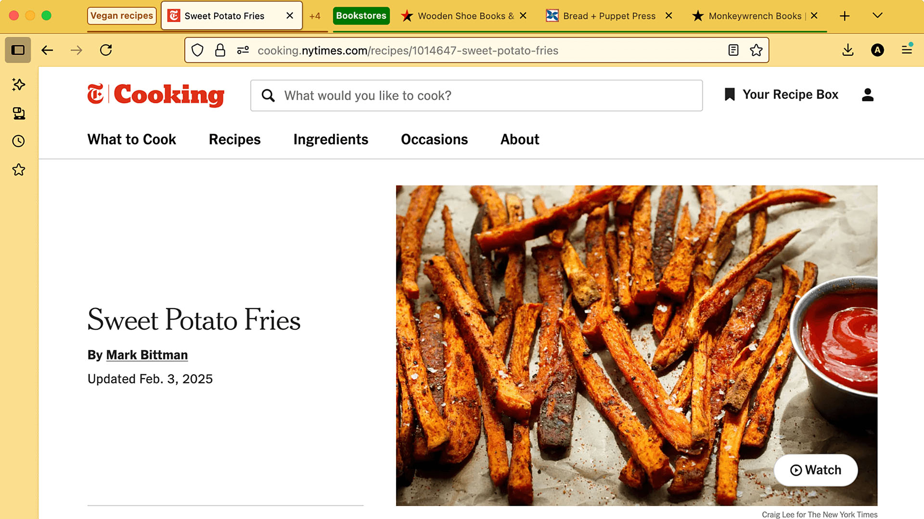Go back to previous page
The image size is (924, 519).
[x=47, y=50]
